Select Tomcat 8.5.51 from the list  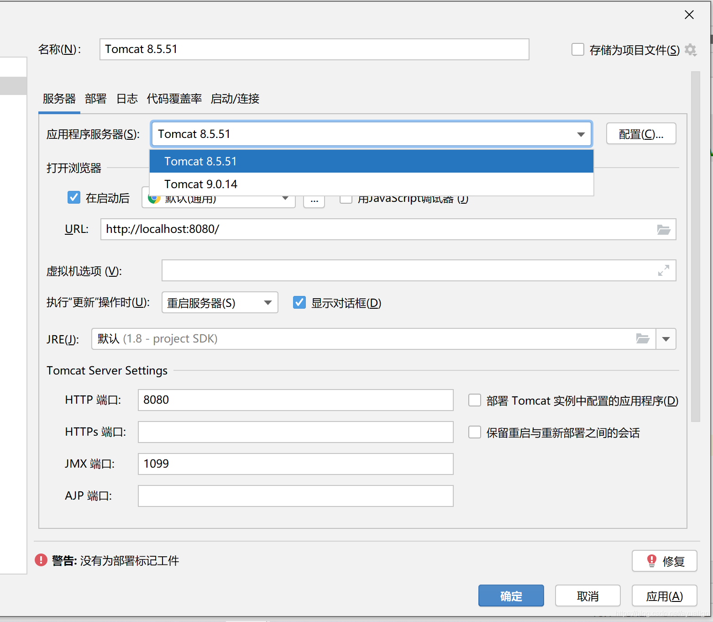372,161
